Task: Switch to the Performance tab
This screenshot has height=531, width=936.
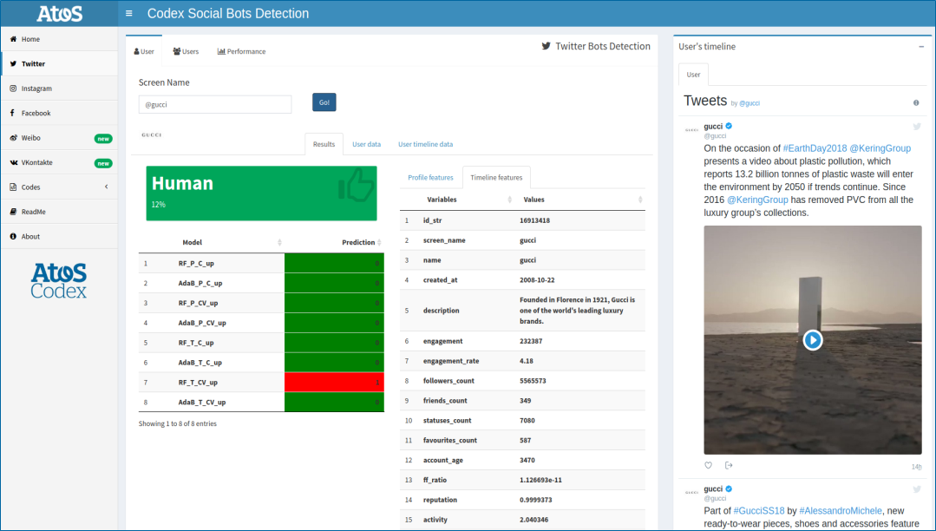Action: (x=241, y=51)
